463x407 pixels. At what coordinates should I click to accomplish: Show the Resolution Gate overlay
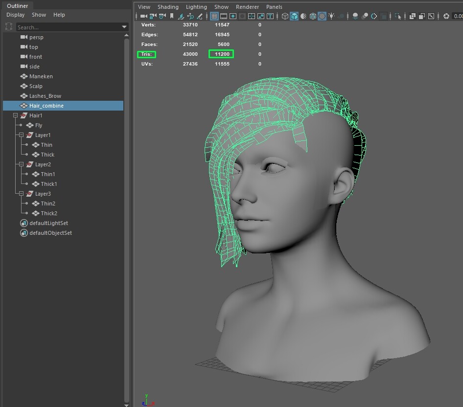233,16
